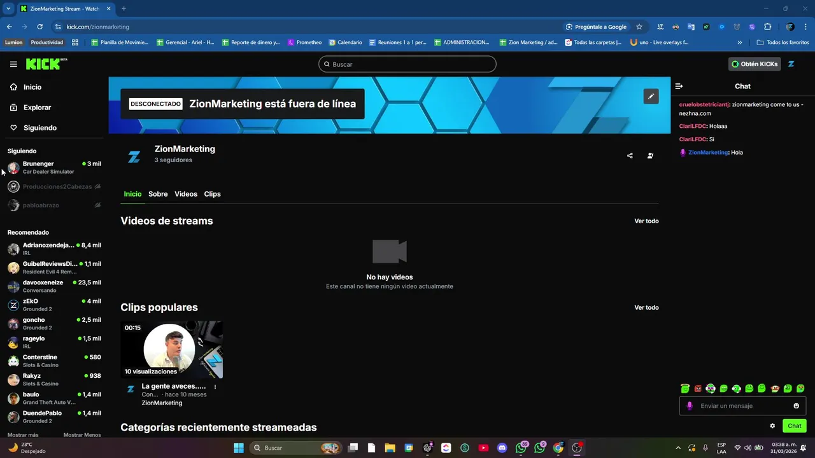Click the Enviar un mensaje field

pos(743,406)
